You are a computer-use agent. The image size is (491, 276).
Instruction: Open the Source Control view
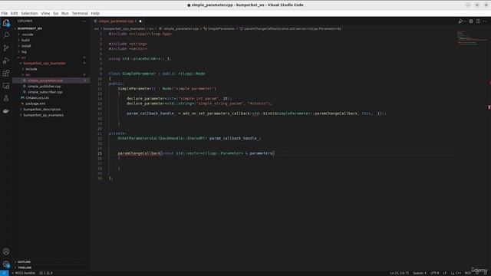[x=6, y=48]
